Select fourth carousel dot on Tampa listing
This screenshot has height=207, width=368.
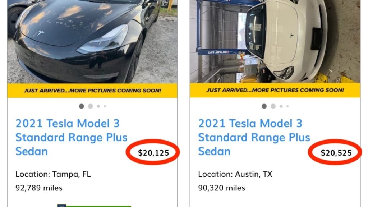(x=105, y=106)
